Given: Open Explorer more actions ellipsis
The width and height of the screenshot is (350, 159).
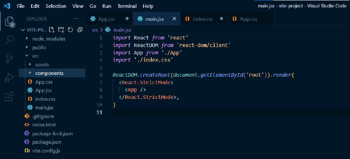Looking at the screenshot, I should [x=76, y=19].
